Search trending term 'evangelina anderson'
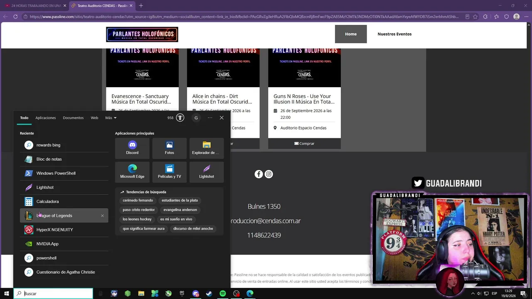 pos(180,210)
